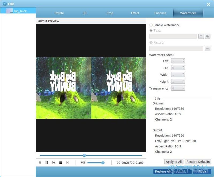The width and height of the screenshot is (214, 177).
Task: Jump to previous frame button
Action: 40,163
